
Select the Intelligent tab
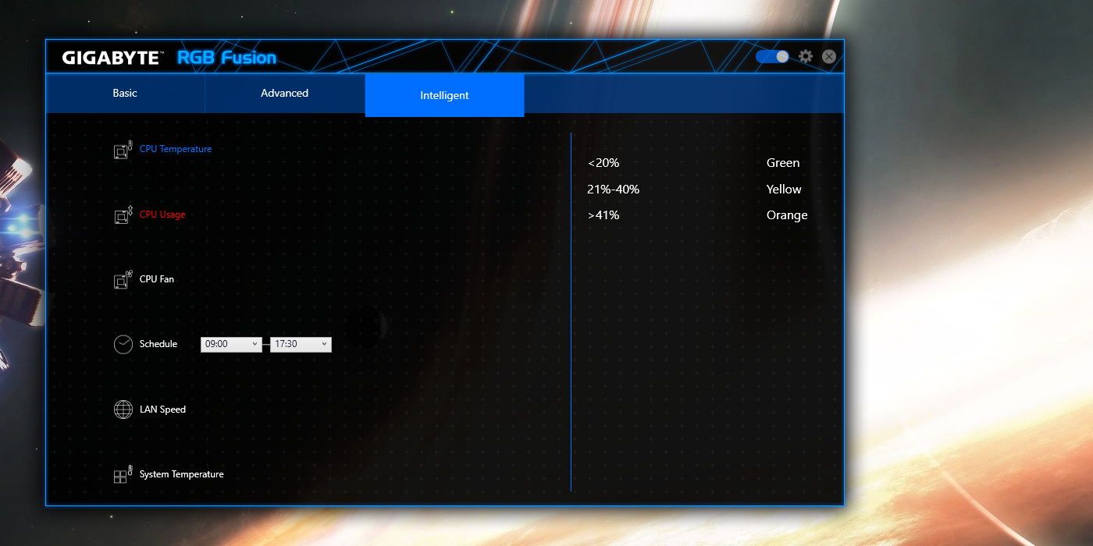tap(444, 95)
